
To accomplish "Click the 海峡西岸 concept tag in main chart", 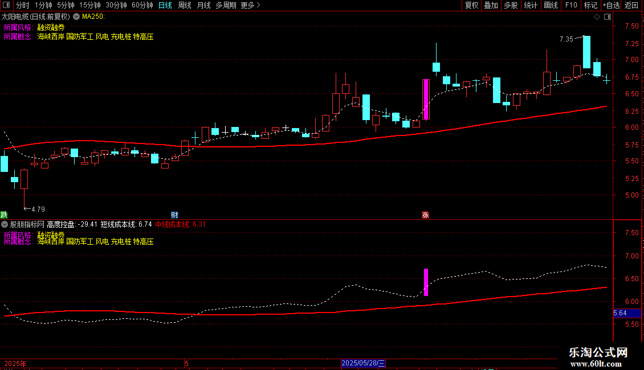I will pos(51,36).
